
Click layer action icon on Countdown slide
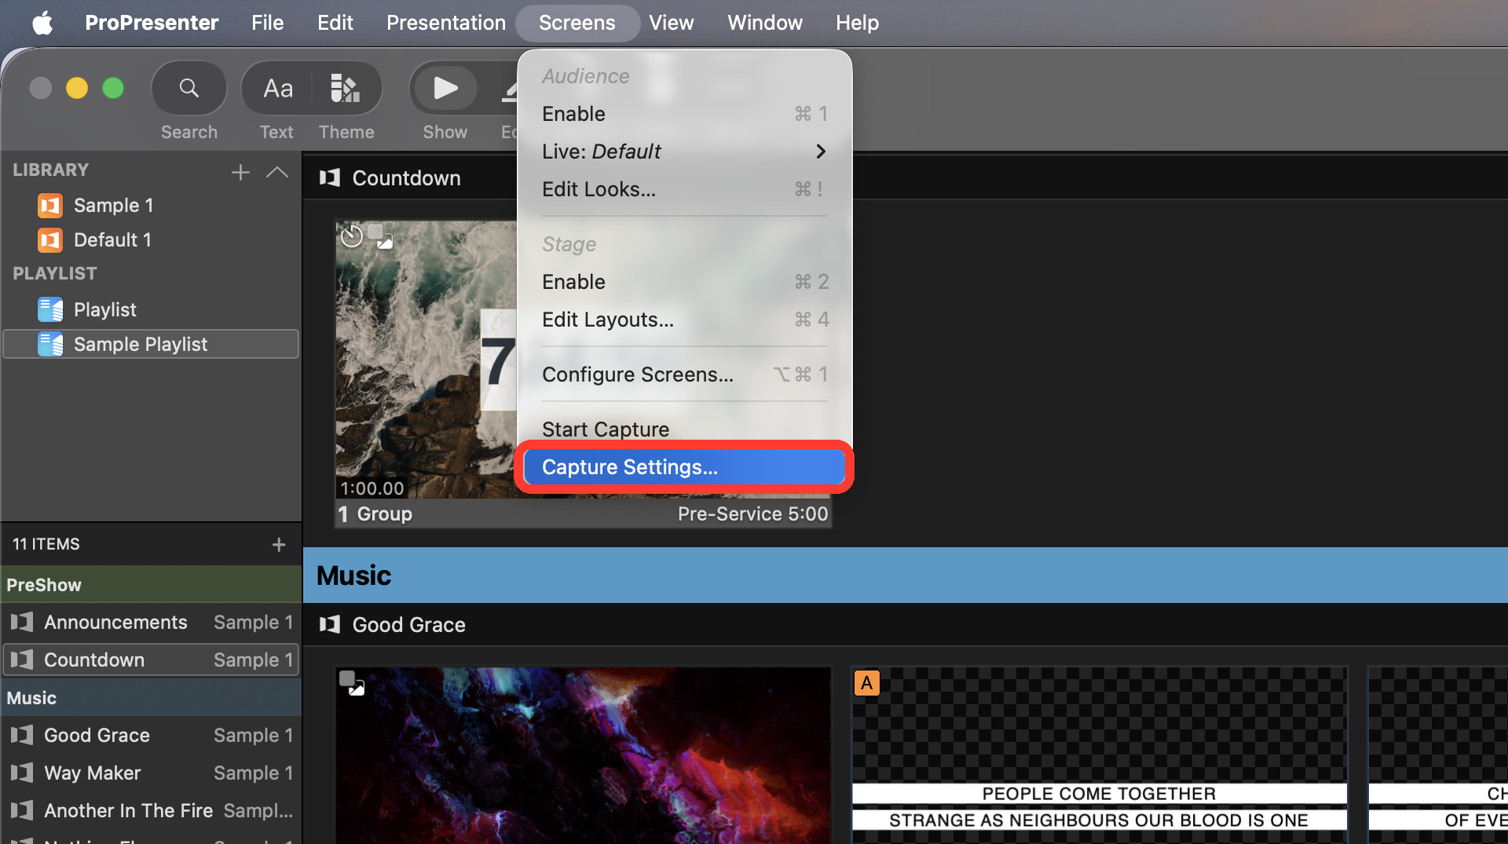pos(380,236)
